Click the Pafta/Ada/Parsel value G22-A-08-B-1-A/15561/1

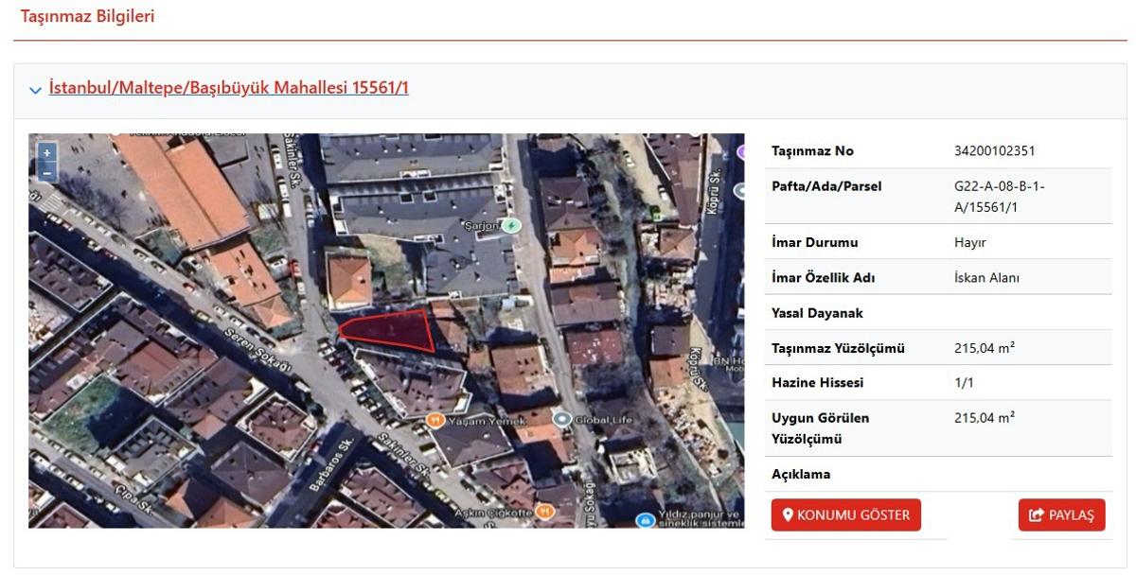pyautogui.click(x=999, y=197)
